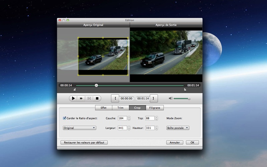This screenshot has width=267, height=167.
Task: Click the Play button
Action: coord(73,98)
